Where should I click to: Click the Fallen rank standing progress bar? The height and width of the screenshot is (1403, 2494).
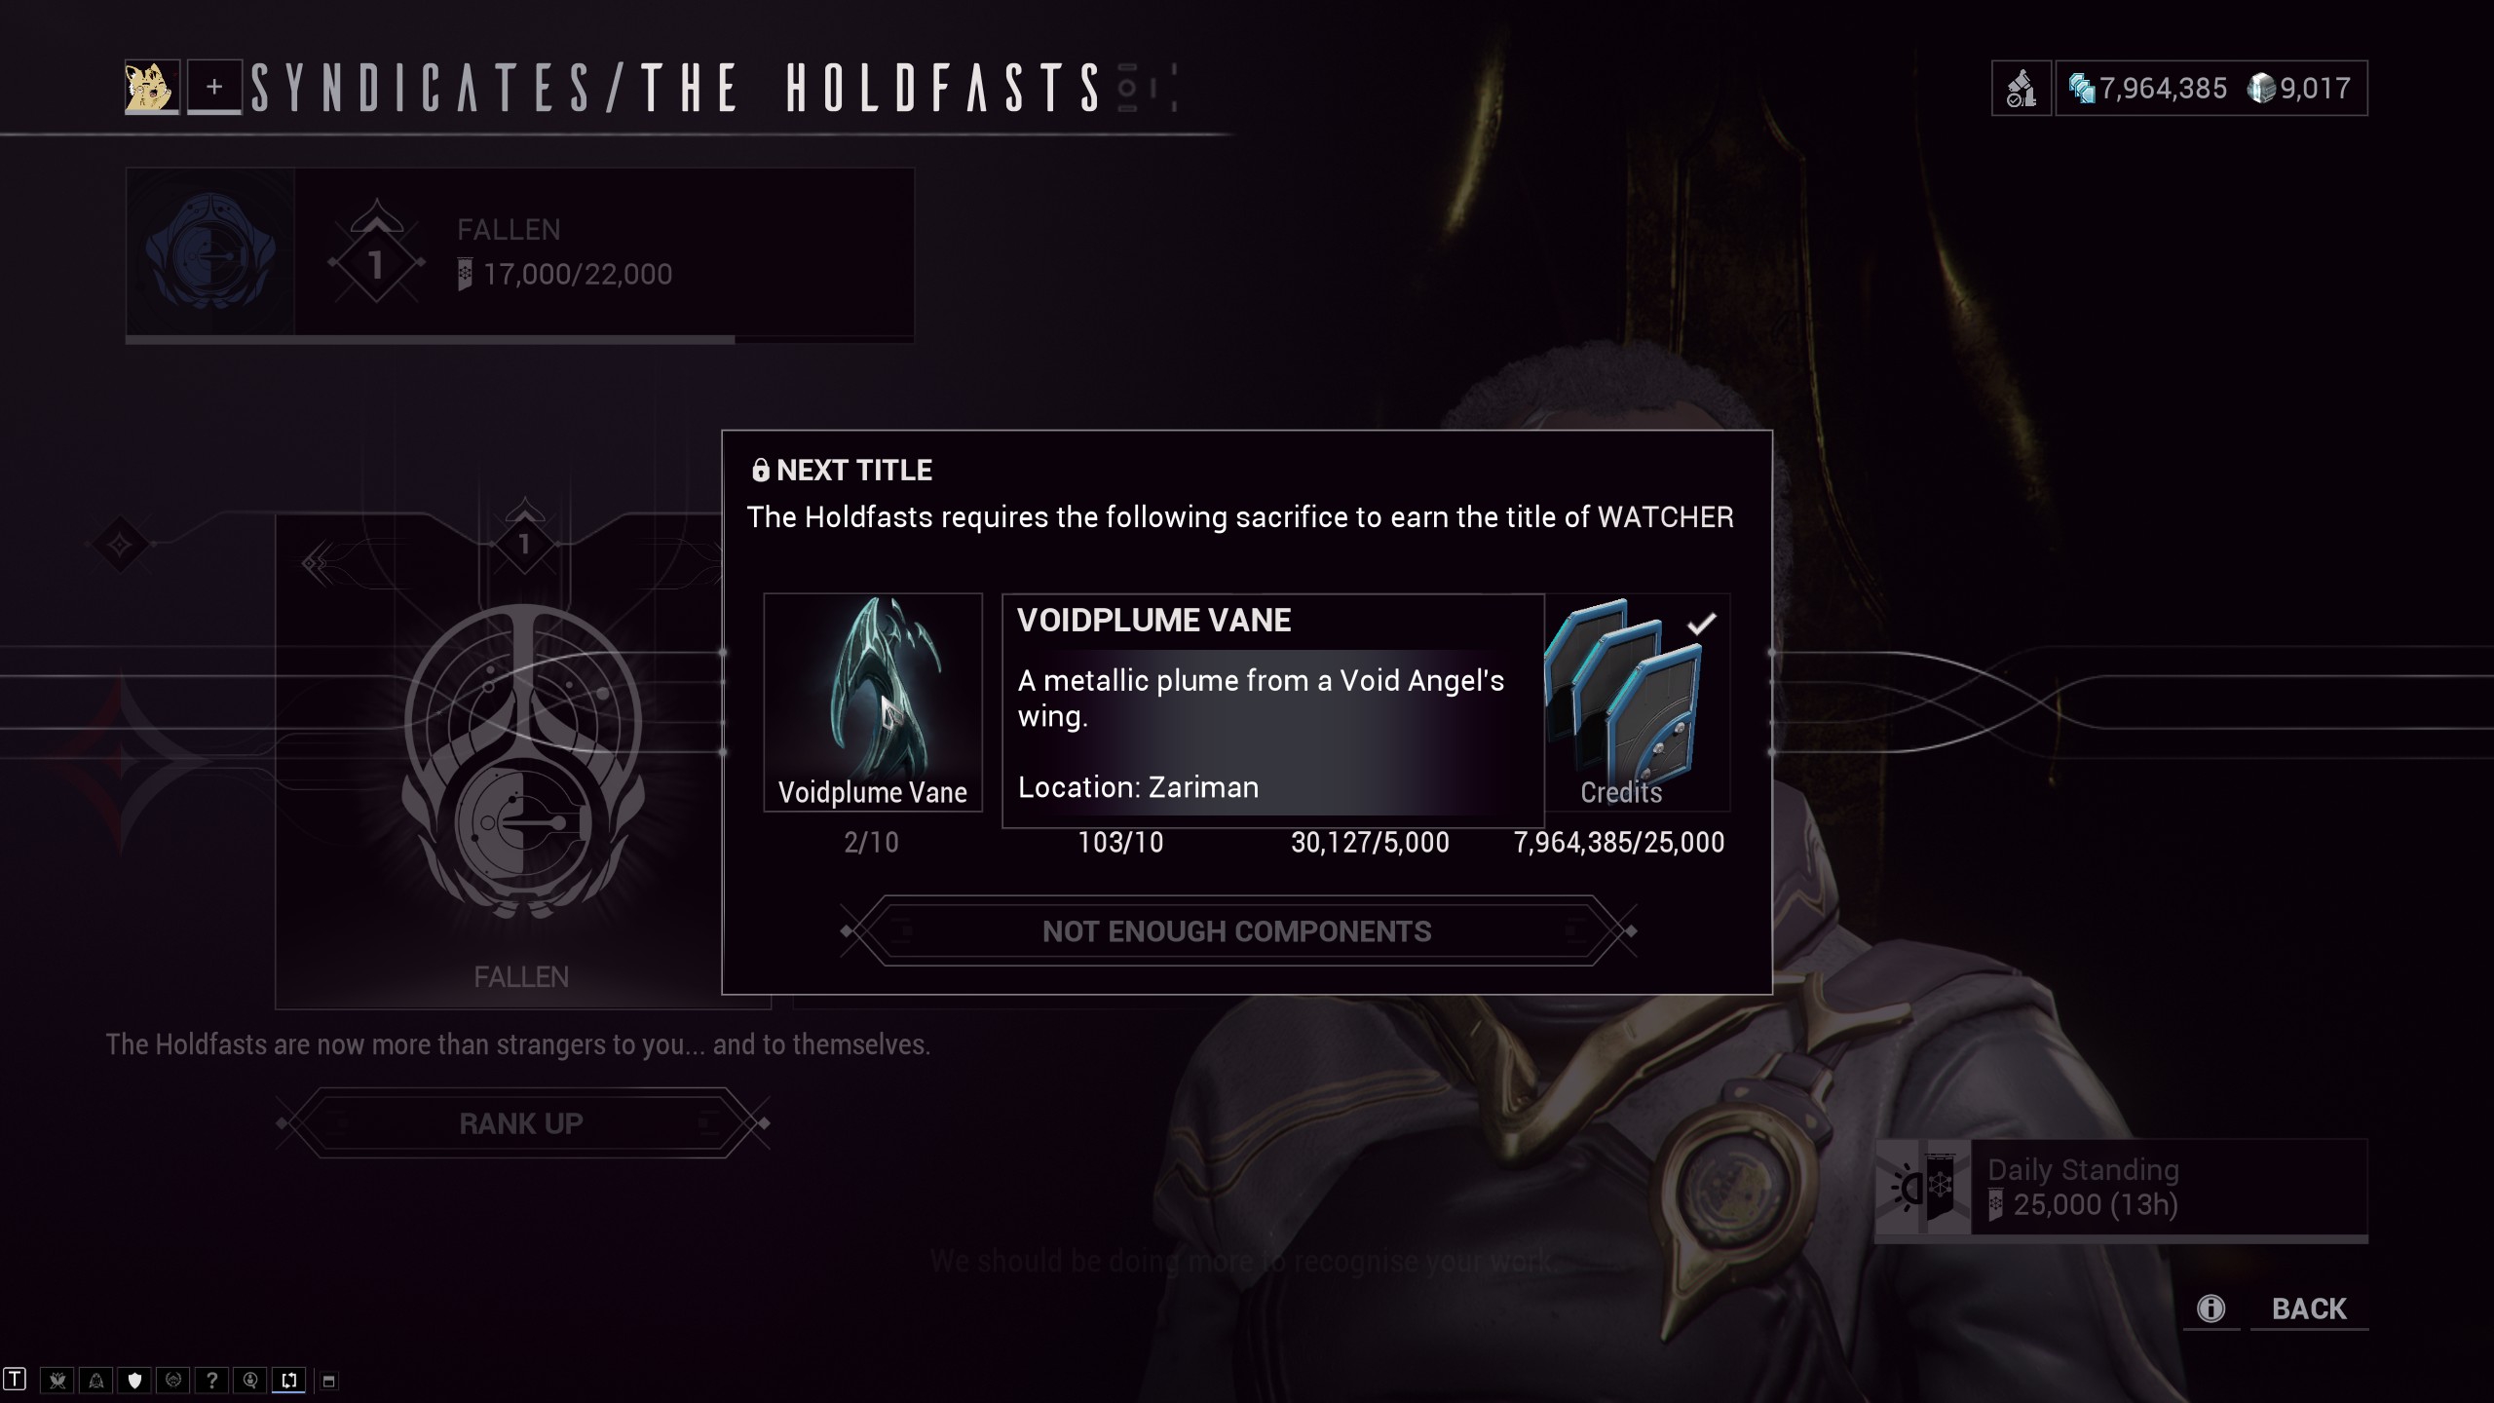pyautogui.click(x=520, y=339)
